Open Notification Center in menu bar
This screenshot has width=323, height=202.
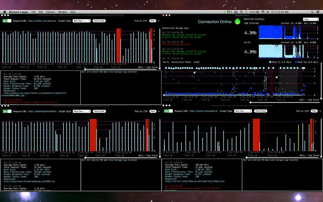318,12
